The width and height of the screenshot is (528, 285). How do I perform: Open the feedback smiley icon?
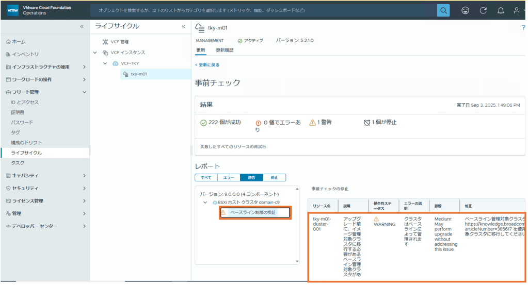tap(465, 10)
